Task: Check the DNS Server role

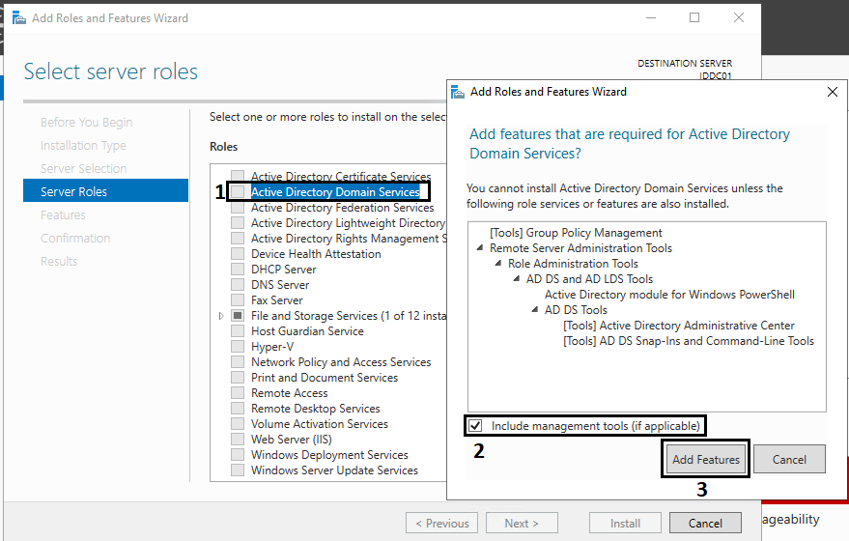Action: pos(238,284)
